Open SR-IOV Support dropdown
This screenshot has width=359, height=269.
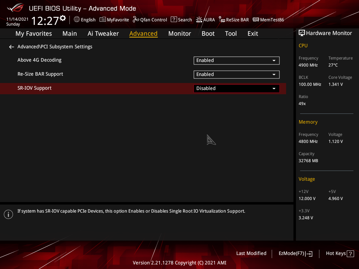click(x=237, y=89)
